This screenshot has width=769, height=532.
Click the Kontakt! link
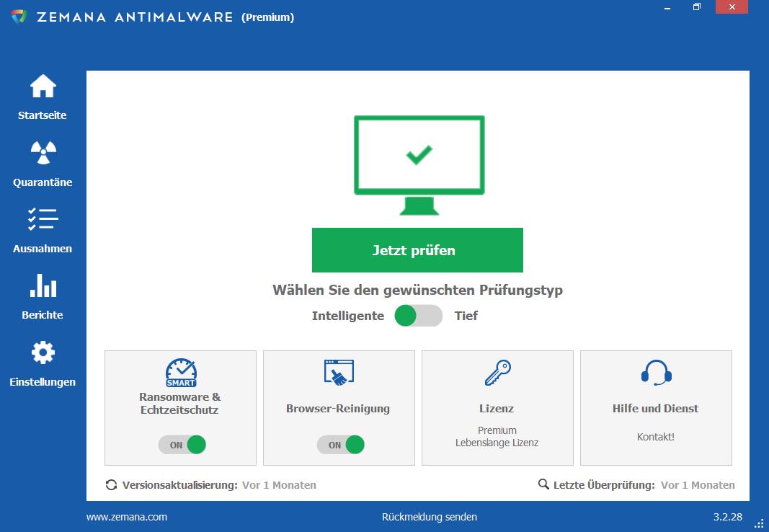(x=656, y=437)
